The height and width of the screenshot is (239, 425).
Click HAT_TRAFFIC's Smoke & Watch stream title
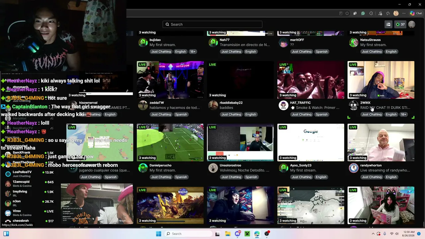pos(315,108)
